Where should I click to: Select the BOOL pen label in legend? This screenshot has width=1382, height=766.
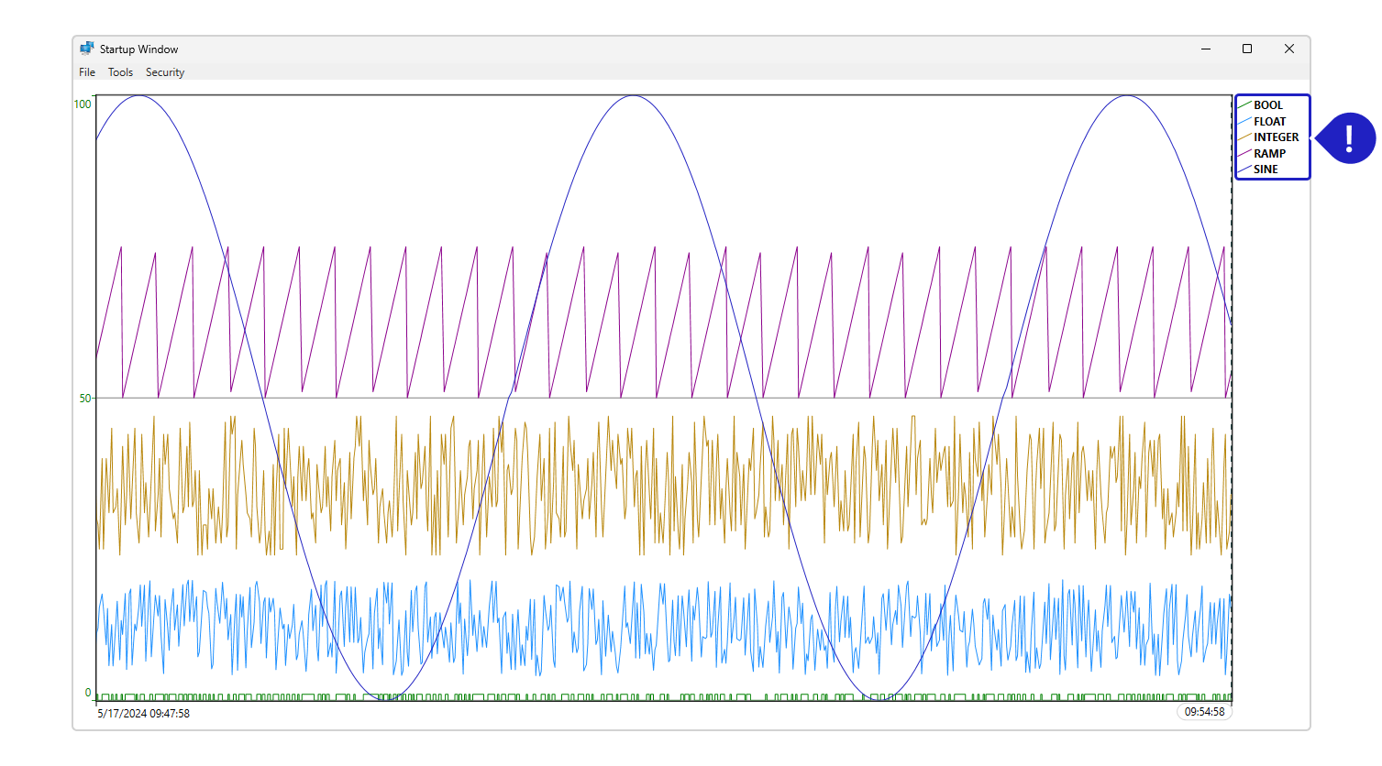click(x=1268, y=105)
